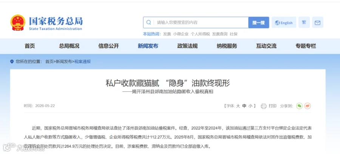The image size is (340, 154).
Task: Switch to traditional Chinese with 繁 button
Action: tap(304, 23)
